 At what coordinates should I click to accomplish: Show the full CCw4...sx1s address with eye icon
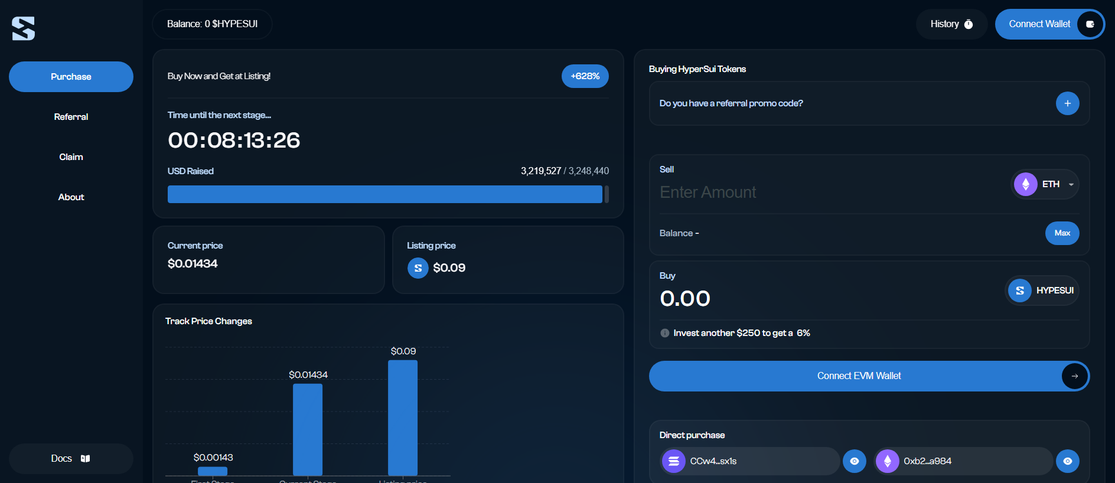point(854,461)
